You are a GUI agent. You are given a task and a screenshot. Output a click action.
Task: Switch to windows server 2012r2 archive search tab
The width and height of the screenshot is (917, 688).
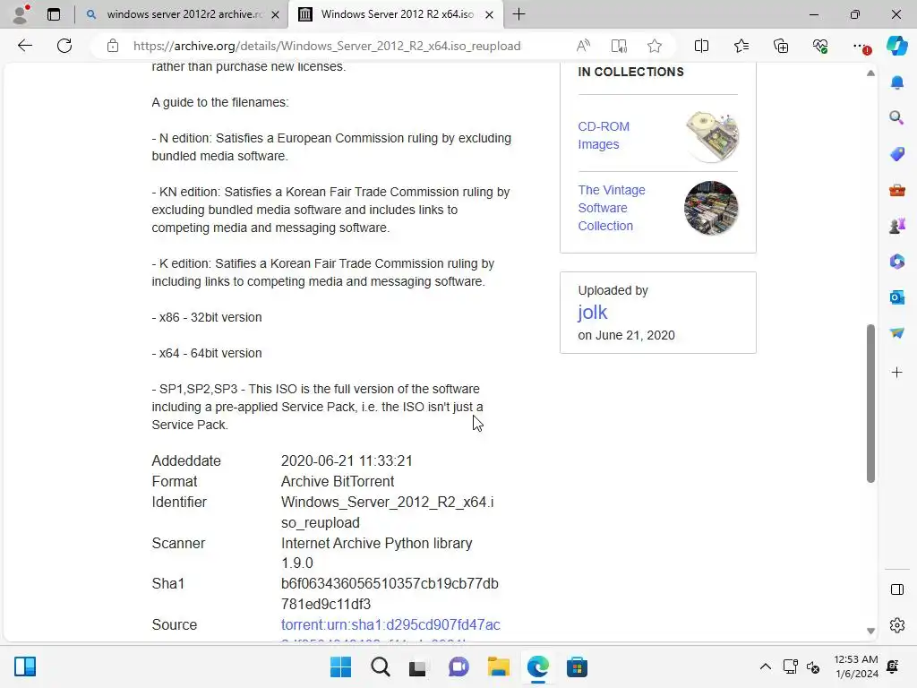184,14
